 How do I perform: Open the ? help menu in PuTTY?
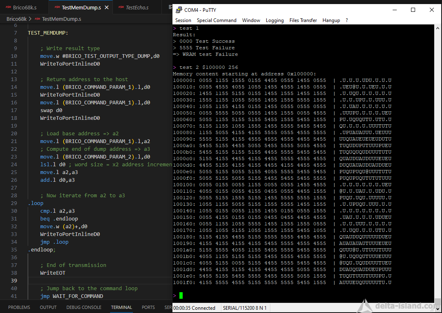(x=347, y=20)
